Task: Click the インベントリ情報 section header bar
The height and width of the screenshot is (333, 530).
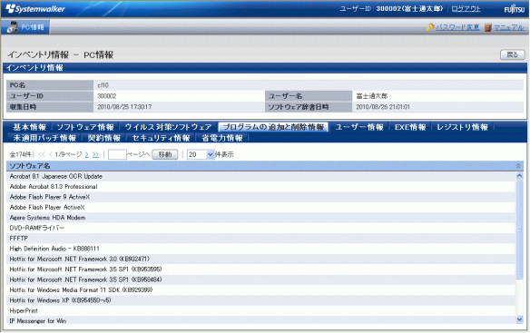Action: click(x=265, y=68)
